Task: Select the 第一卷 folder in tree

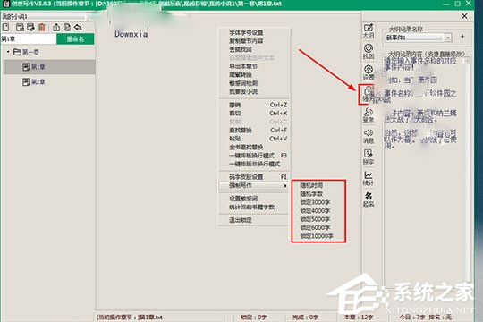Action: click(x=27, y=52)
